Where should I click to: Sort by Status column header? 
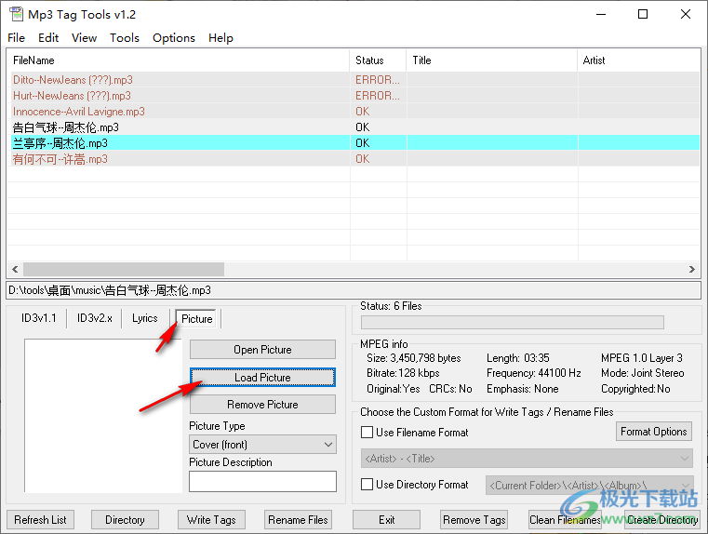(378, 60)
